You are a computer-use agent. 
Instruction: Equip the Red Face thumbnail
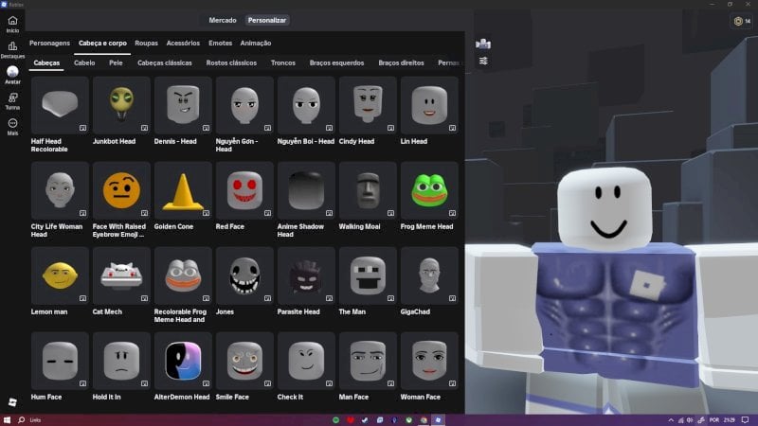[244, 190]
